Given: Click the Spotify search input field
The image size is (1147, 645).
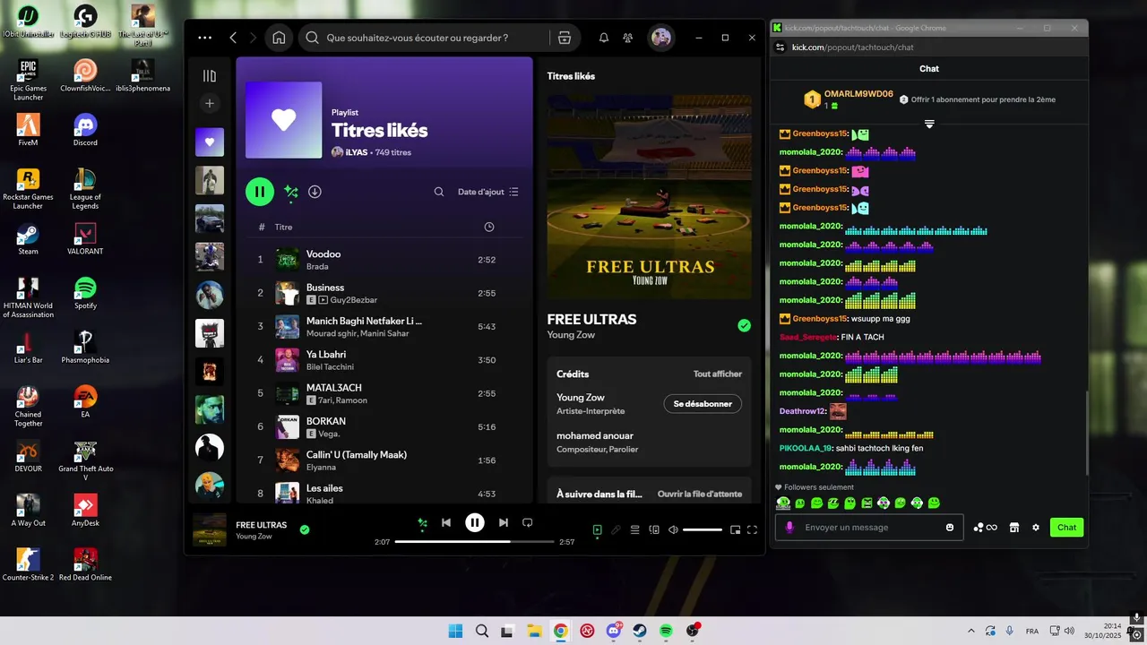Looking at the screenshot, I should point(430,38).
